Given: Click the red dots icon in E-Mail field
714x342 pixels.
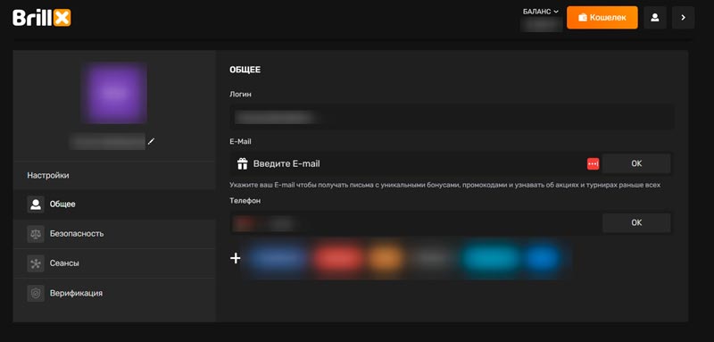Looking at the screenshot, I should pyautogui.click(x=593, y=164).
